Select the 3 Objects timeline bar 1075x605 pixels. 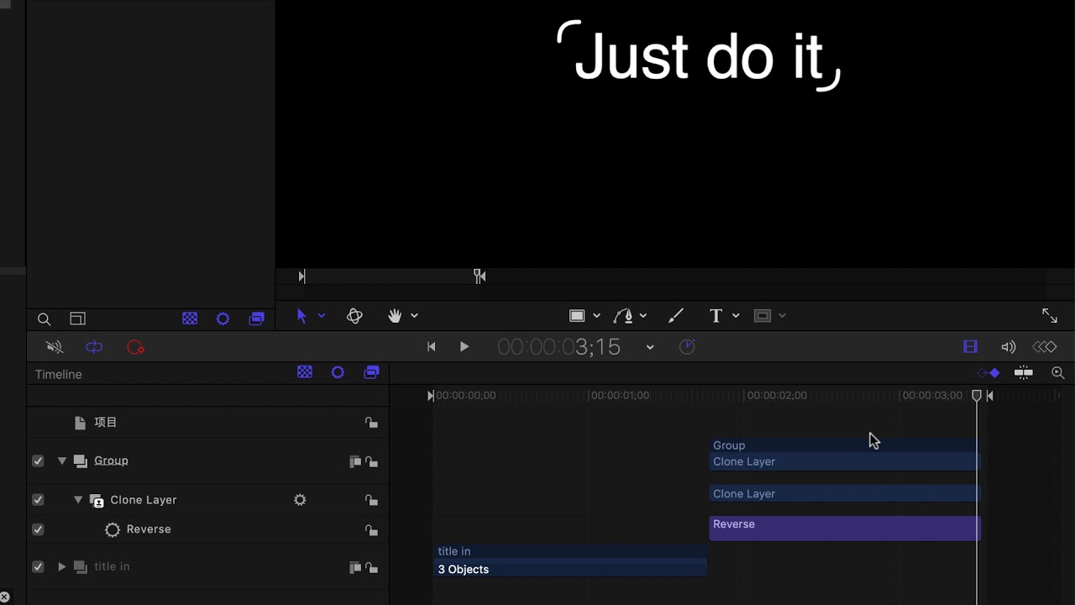[x=570, y=569]
